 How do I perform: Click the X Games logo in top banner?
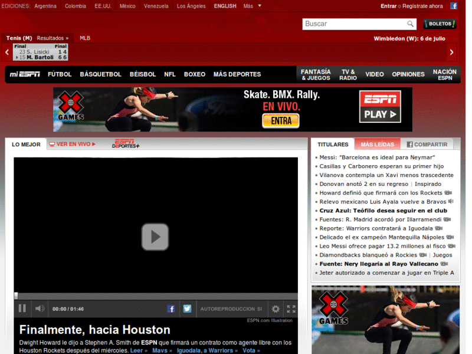click(71, 106)
